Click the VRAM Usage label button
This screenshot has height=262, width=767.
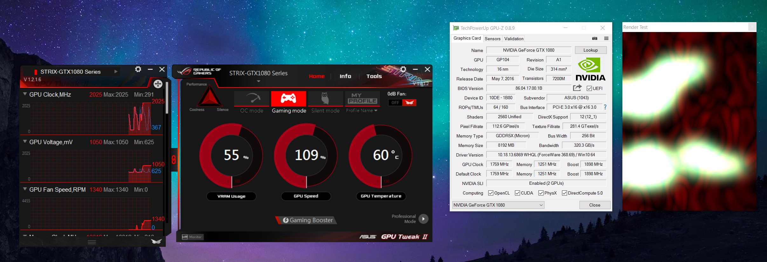point(231,196)
